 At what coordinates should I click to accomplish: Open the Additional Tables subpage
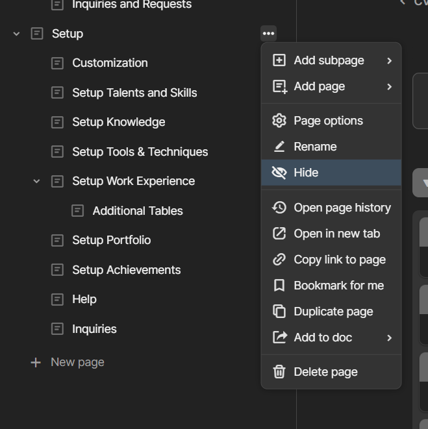point(138,211)
